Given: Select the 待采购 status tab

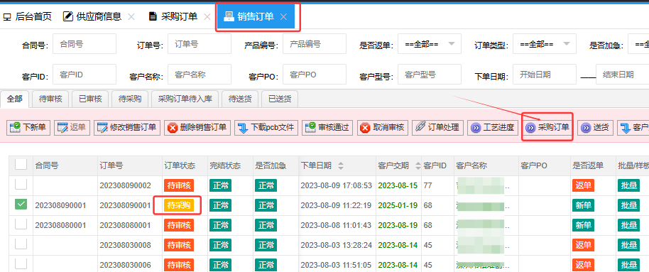Looking at the screenshot, I should point(130,99).
